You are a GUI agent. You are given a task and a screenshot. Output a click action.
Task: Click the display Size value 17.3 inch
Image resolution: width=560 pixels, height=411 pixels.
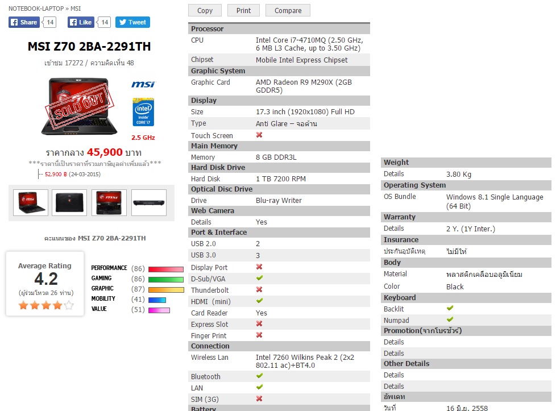[x=305, y=112]
